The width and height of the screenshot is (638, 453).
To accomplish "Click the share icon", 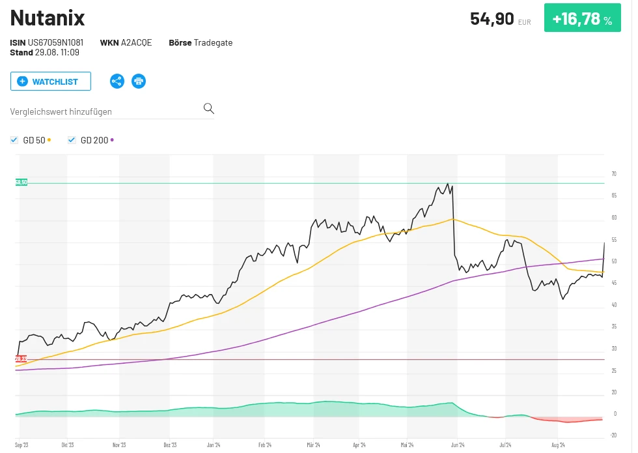I will coord(117,81).
